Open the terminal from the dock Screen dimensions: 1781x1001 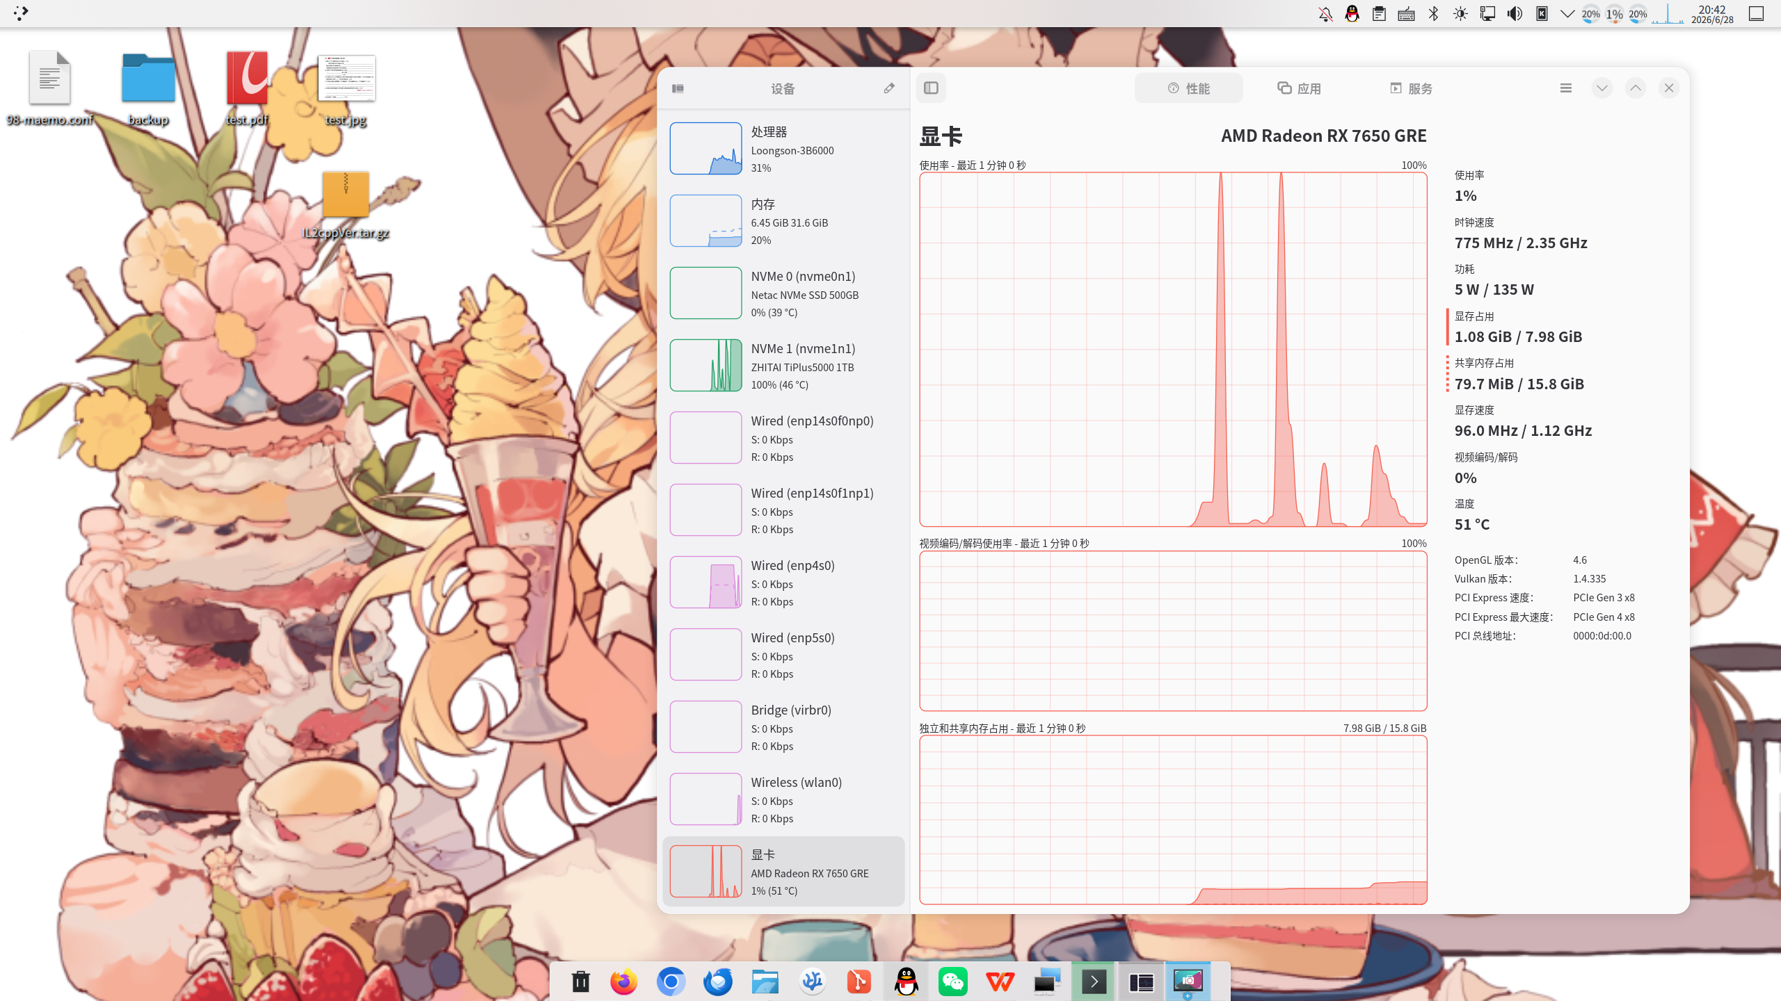(x=1094, y=982)
